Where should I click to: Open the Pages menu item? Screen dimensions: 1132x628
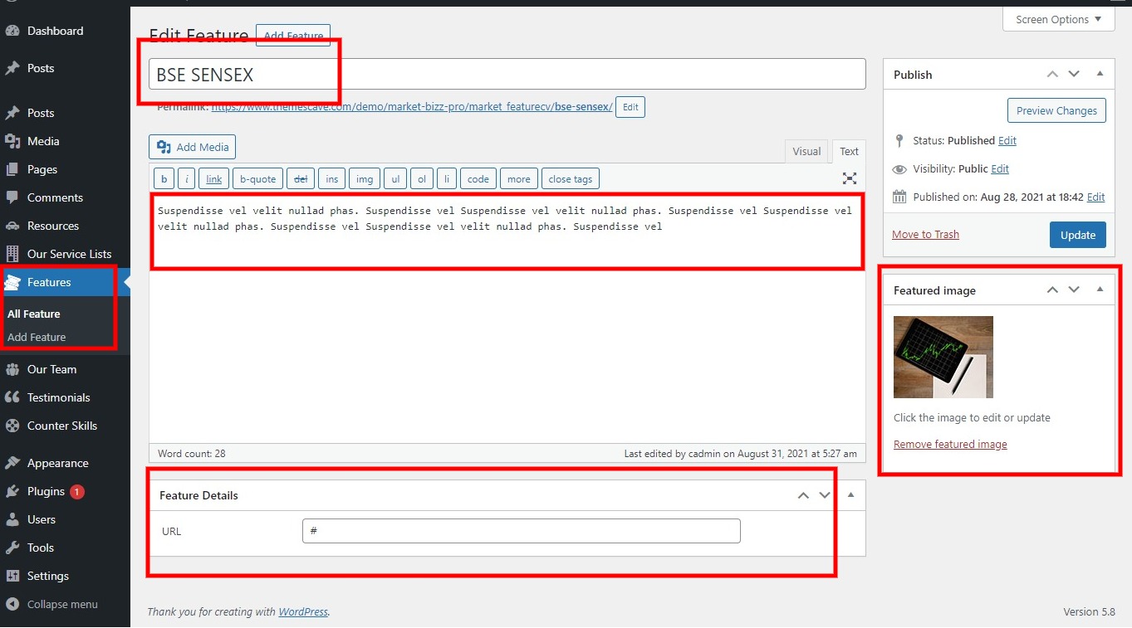pyautogui.click(x=42, y=169)
